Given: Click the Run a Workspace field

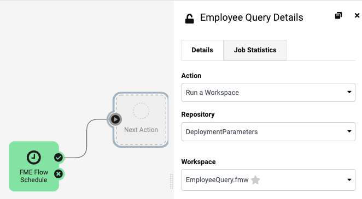Looking at the screenshot, I should click(x=268, y=93).
